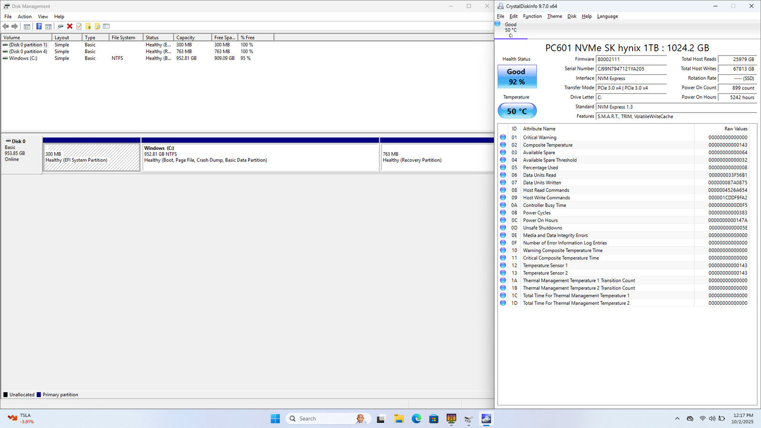Select the C: disk tab in CrystalDiskInfo
This screenshot has width=761, height=428.
coord(510,30)
